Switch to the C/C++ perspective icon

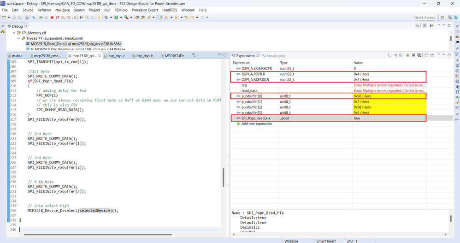tap(450, 18)
